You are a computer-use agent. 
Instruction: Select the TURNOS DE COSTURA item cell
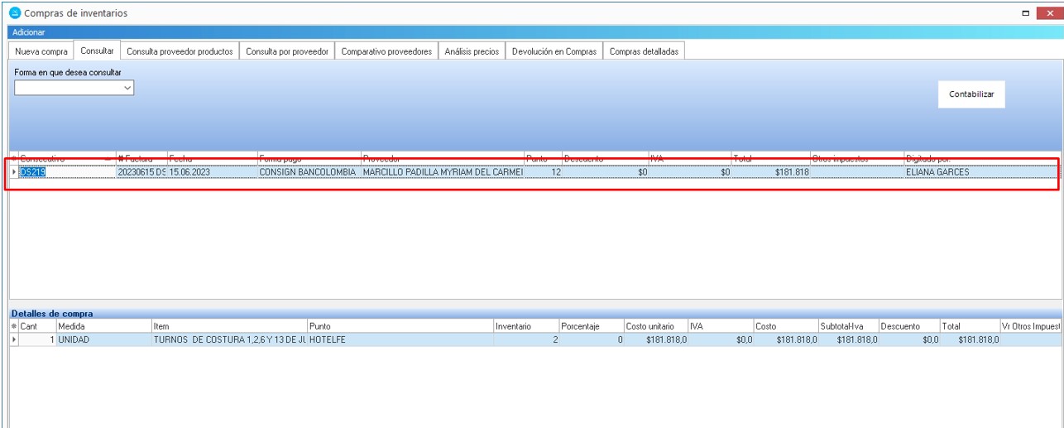point(229,340)
